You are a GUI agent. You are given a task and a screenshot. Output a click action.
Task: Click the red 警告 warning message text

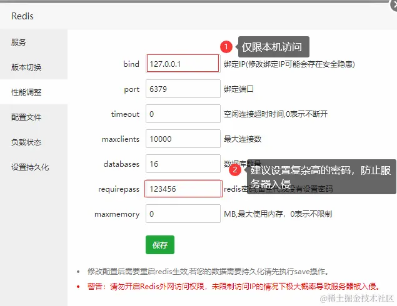(x=233, y=286)
